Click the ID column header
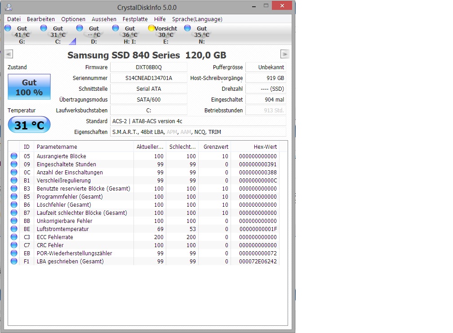 coord(27,147)
